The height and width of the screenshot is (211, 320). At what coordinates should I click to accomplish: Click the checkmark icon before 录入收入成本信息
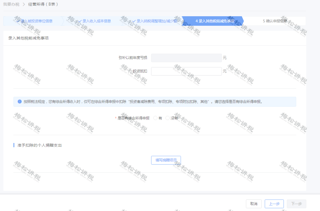[x=80, y=21]
